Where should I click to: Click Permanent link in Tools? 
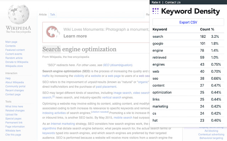coord(14,123)
